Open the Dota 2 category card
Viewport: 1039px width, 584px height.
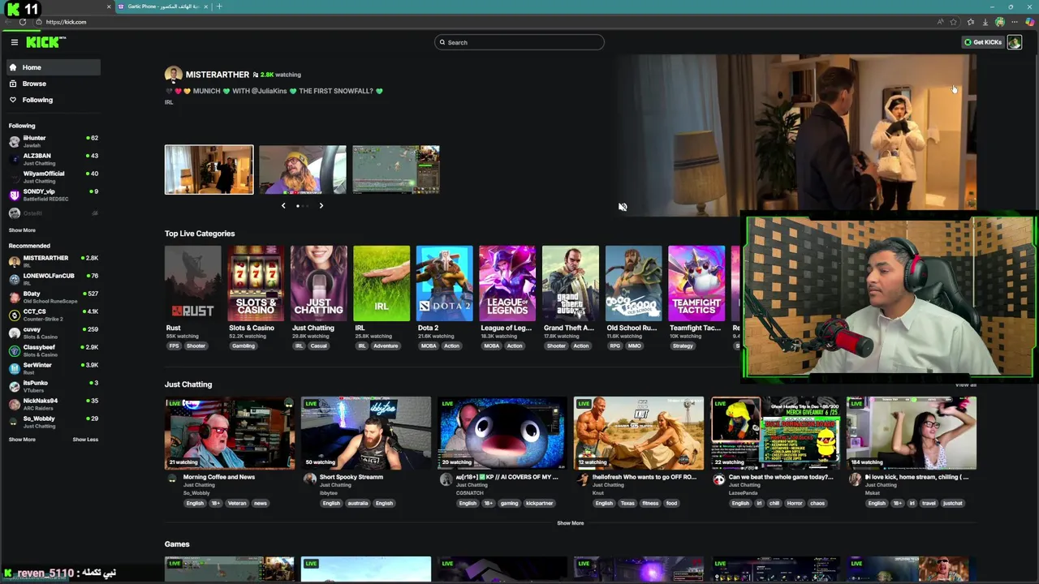tap(444, 283)
